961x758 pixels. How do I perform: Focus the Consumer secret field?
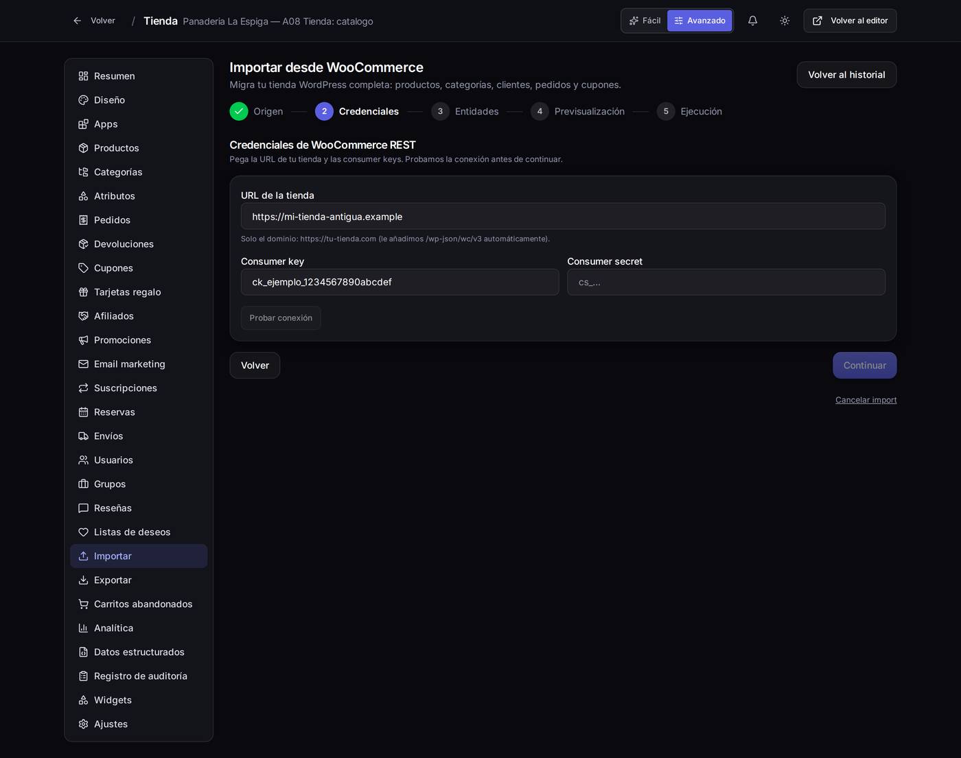[726, 282]
